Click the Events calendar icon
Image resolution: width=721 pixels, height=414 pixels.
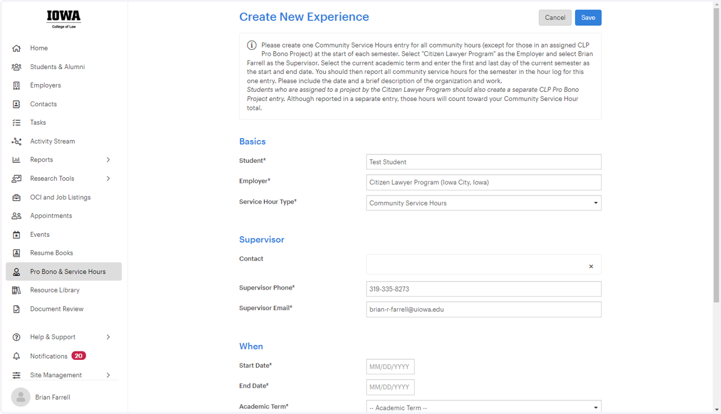point(17,234)
